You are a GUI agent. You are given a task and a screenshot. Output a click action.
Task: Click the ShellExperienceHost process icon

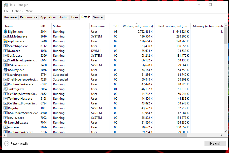point(5,80)
